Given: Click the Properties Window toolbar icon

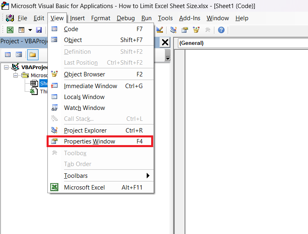Looking at the screenshot, I should [185, 30].
